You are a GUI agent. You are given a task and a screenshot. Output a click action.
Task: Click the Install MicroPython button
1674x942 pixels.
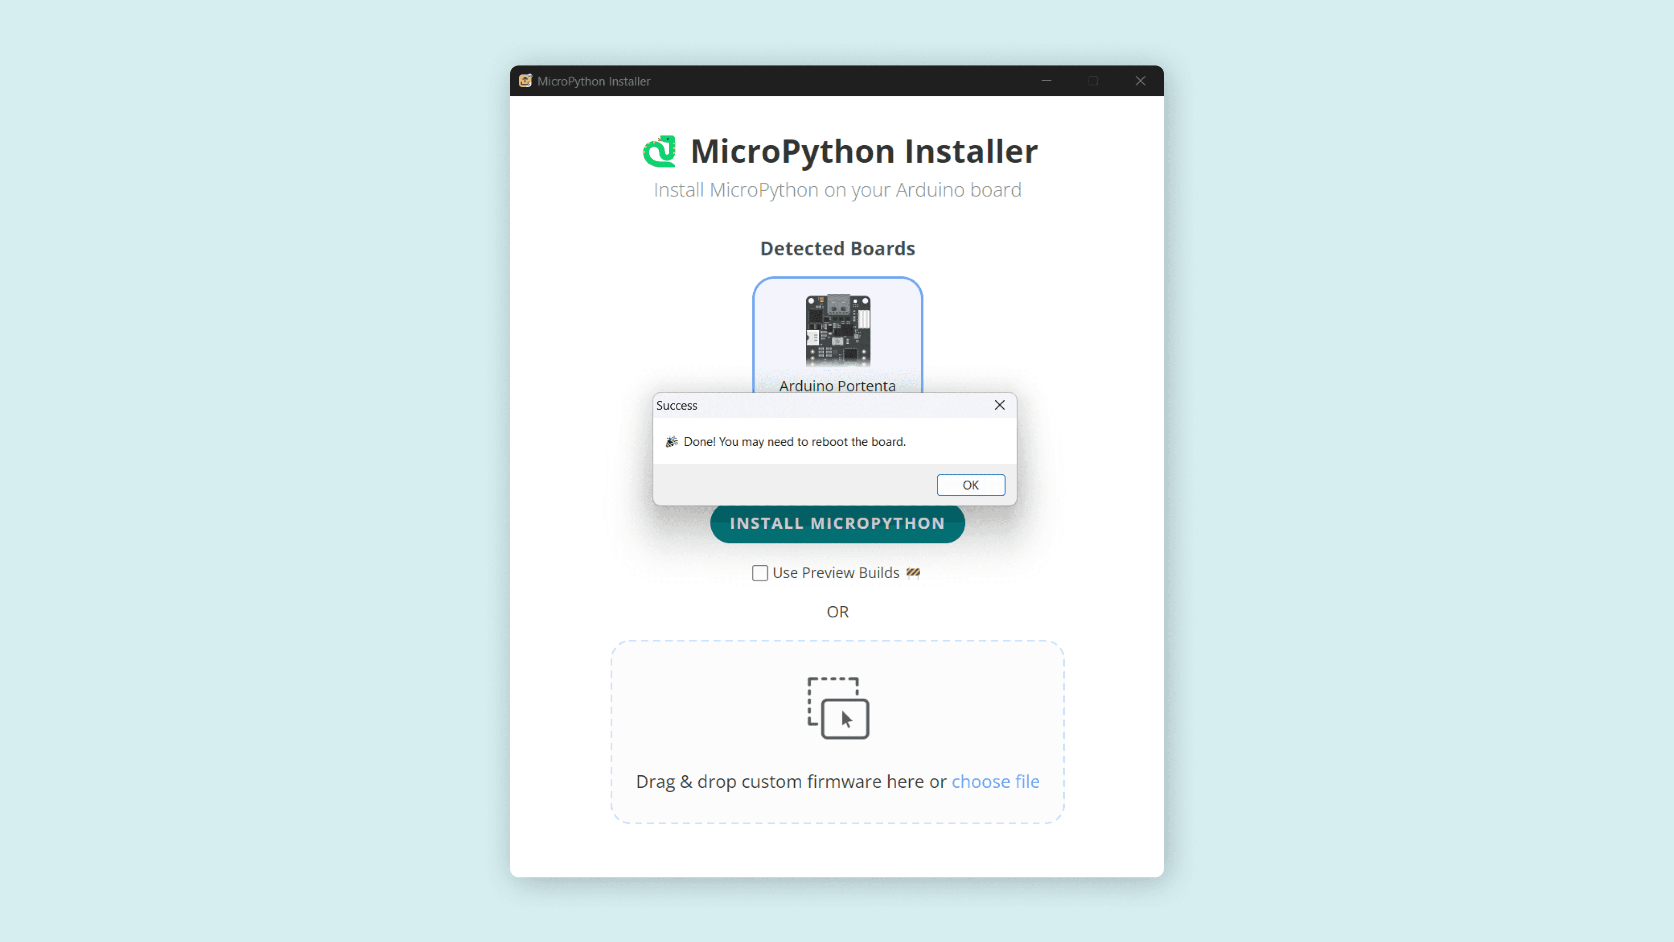(837, 524)
